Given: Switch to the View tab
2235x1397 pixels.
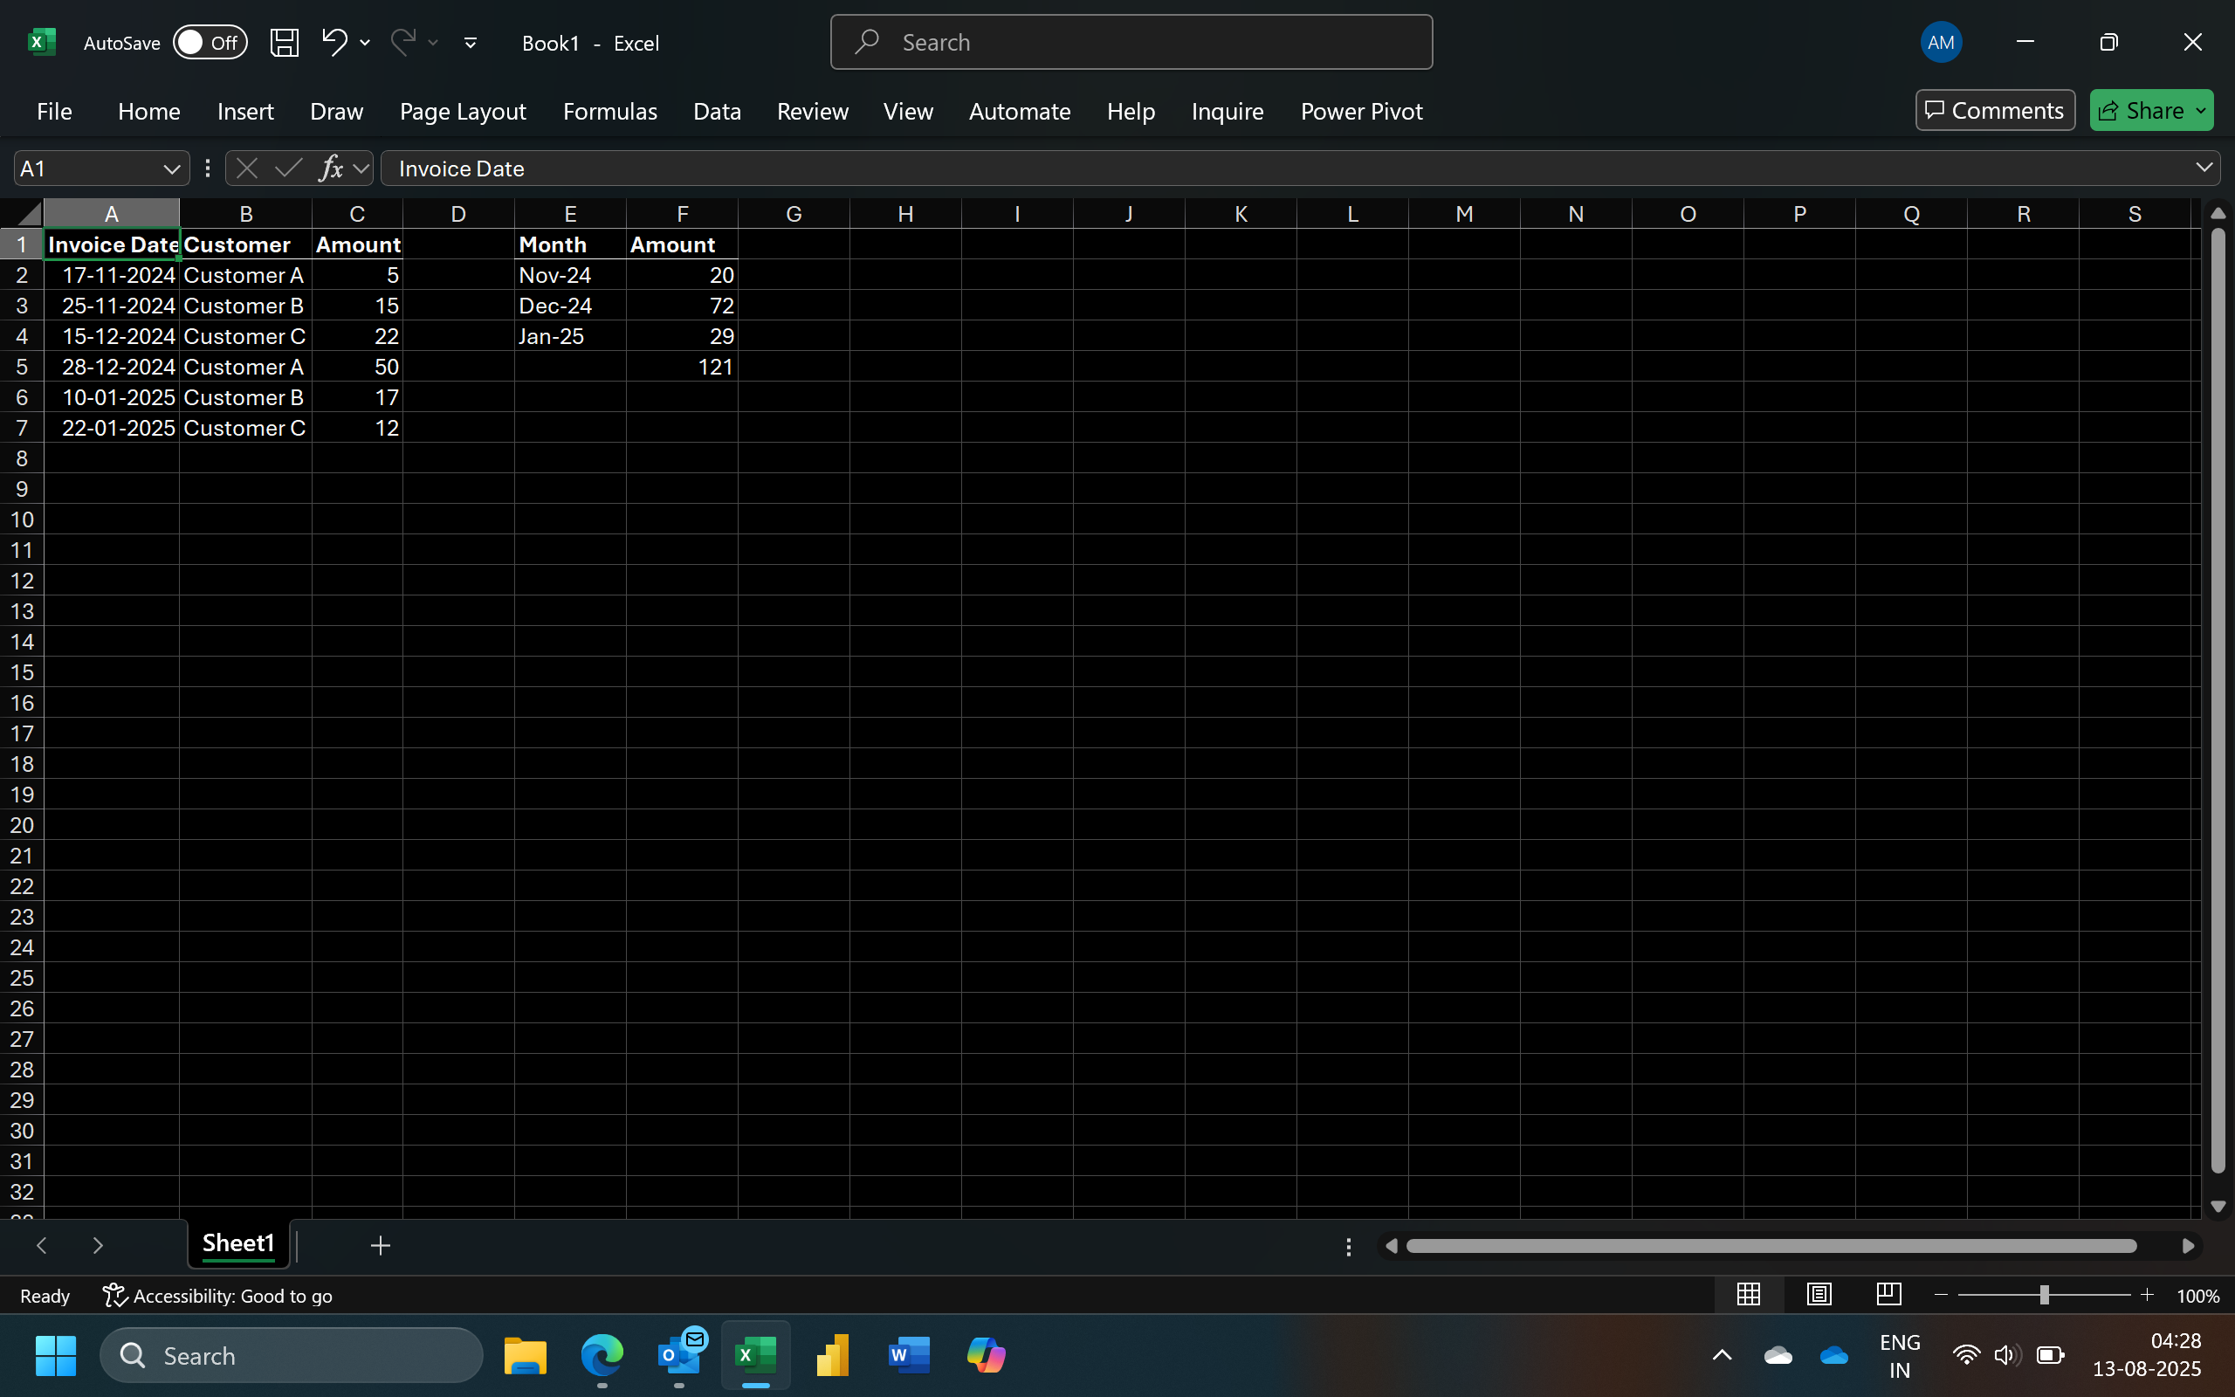Looking at the screenshot, I should [908, 112].
